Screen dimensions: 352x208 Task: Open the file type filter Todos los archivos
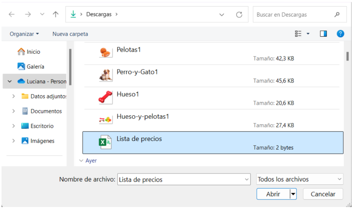tap(300, 179)
